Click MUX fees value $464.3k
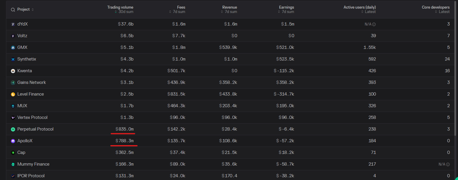 tap(176, 106)
